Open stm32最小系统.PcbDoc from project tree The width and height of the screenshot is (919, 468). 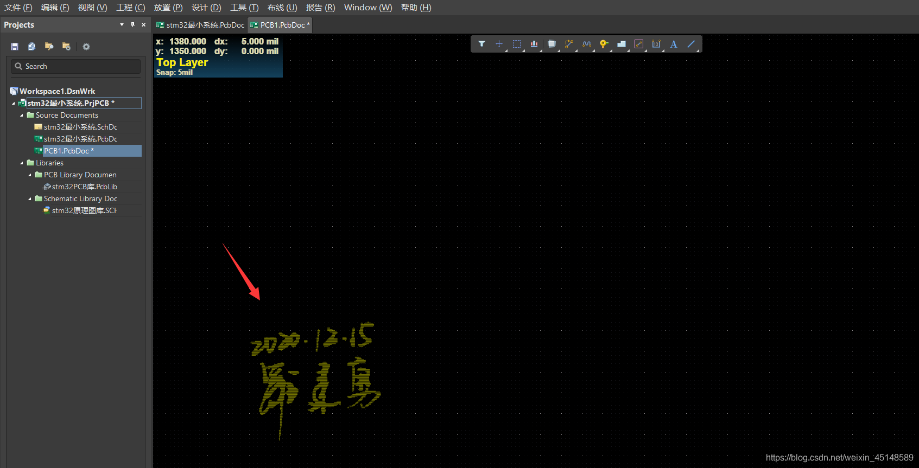tap(80, 139)
